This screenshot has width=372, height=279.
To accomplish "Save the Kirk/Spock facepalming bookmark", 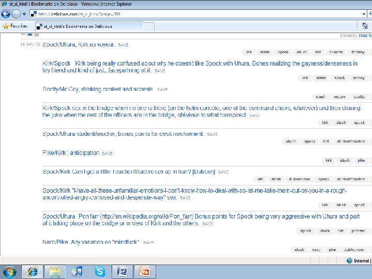I will (x=160, y=71).
